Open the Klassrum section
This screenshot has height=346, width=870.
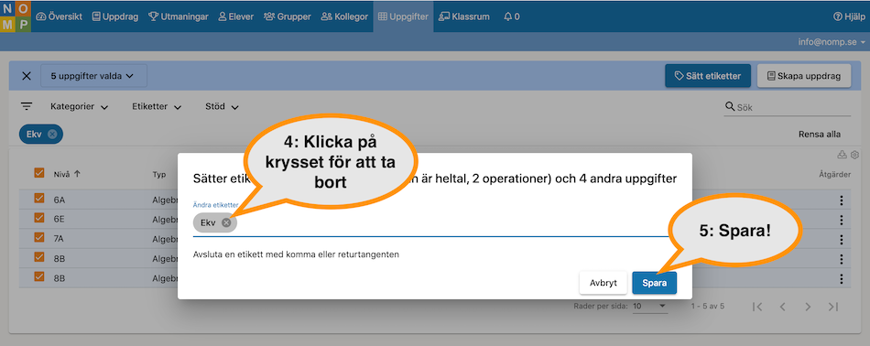tap(464, 16)
